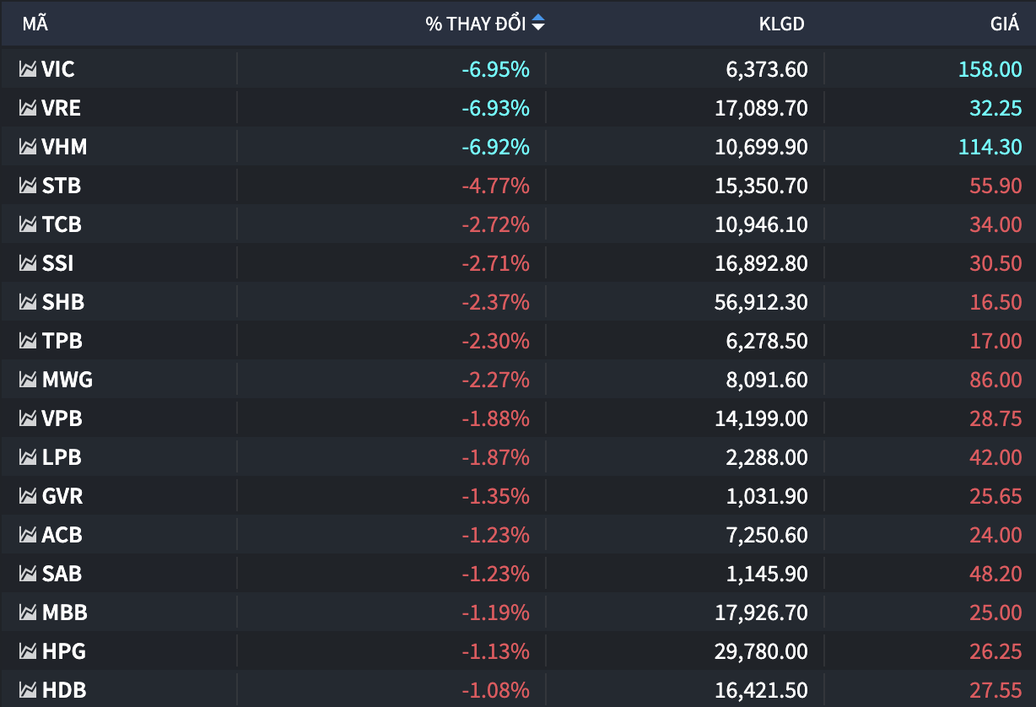The width and height of the screenshot is (1036, 707).
Task: Click the HPG chart icon
Action: (28, 651)
